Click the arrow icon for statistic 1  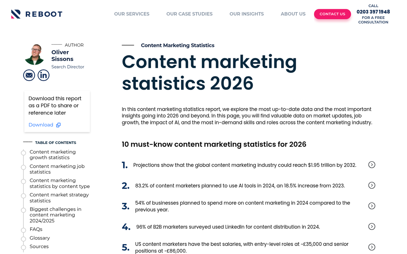click(372, 165)
